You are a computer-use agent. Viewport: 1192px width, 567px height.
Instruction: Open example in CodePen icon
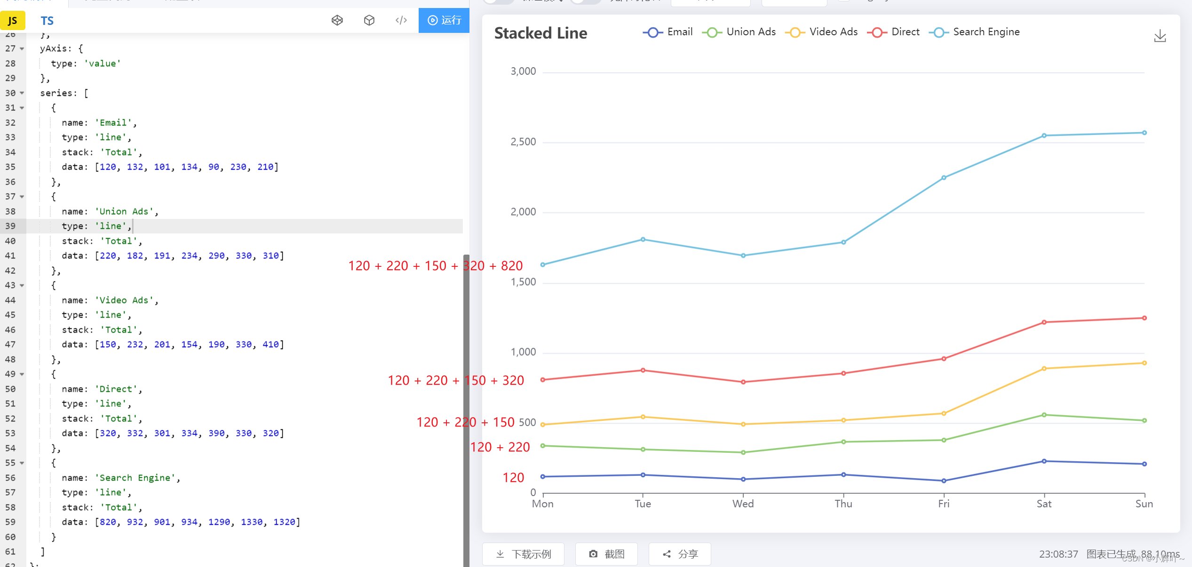337,20
